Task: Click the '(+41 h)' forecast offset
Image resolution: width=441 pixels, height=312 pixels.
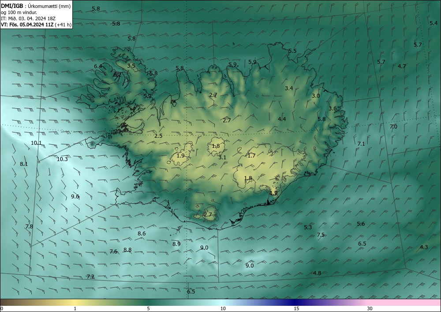Action: click(63, 25)
